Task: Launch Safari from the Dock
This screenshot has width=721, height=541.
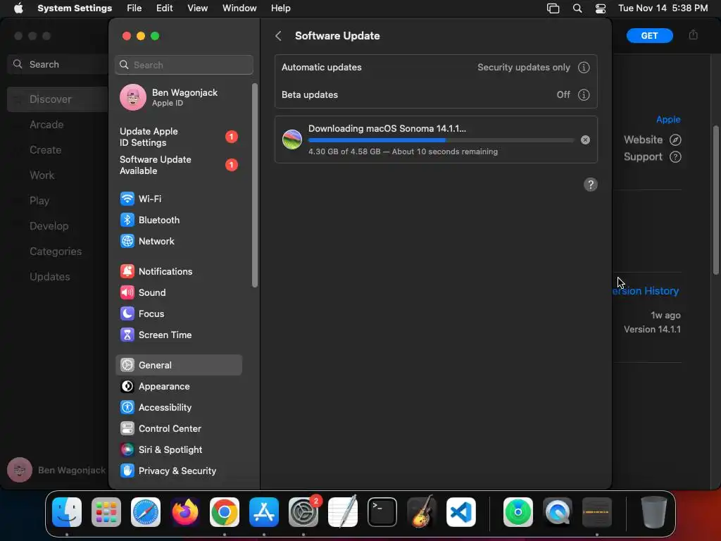Action: coord(146,513)
